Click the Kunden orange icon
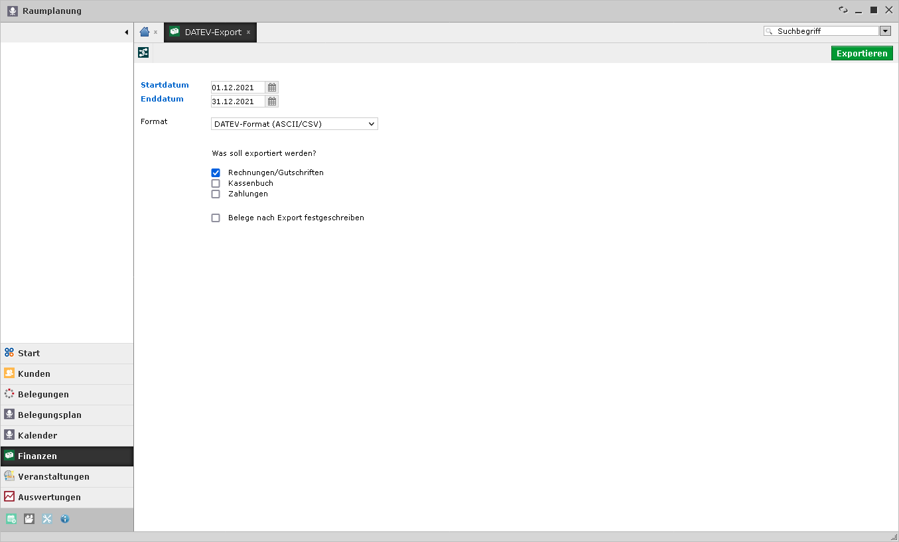Viewport: 899px width, 542px height. coord(9,373)
